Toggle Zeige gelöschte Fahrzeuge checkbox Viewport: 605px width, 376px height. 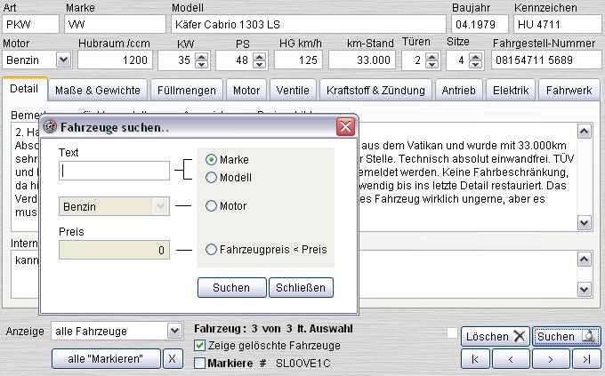200,346
